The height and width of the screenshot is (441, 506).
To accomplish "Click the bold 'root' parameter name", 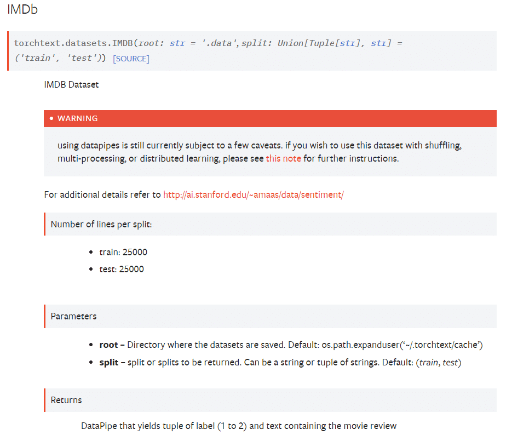I will [108, 345].
